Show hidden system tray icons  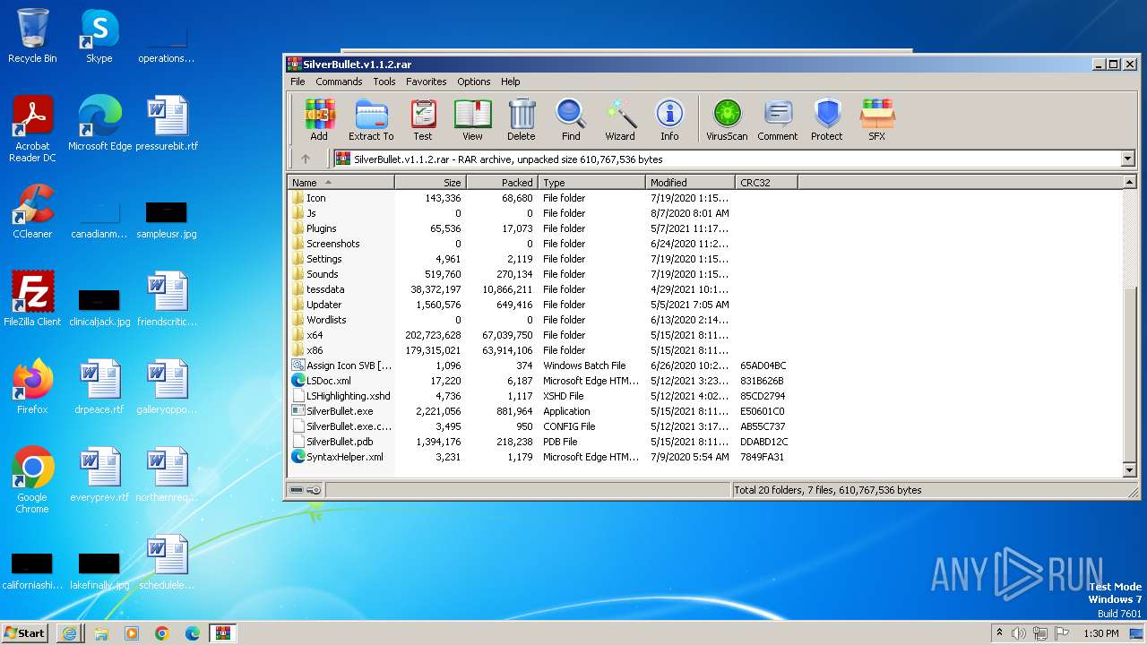point(1000,633)
